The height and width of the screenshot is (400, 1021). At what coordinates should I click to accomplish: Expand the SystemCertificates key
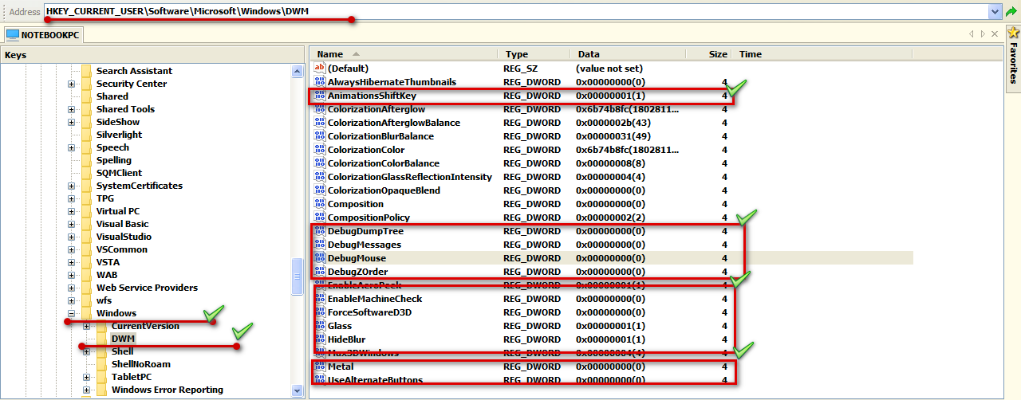72,186
